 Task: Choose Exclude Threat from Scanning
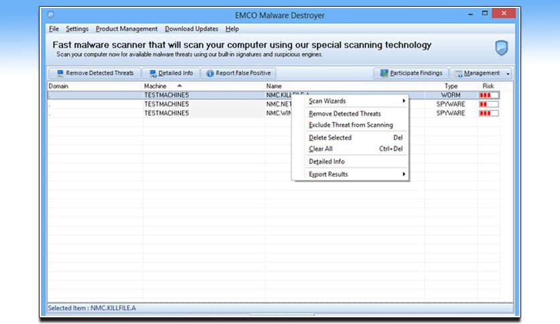click(351, 125)
